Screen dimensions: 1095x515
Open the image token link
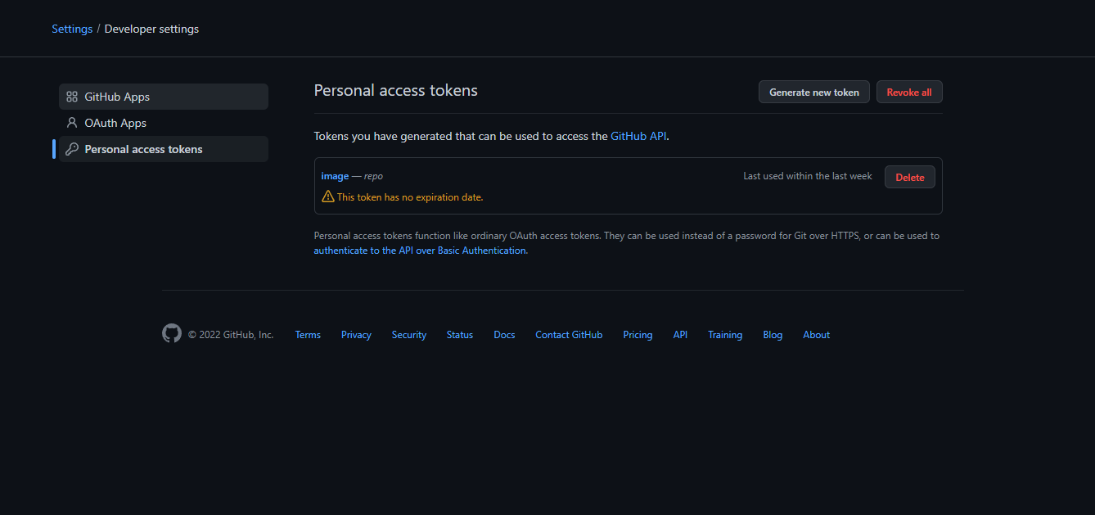click(x=335, y=176)
